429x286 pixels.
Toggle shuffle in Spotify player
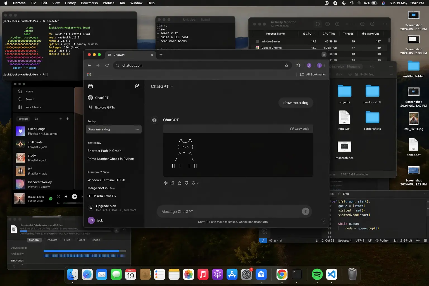(59, 197)
